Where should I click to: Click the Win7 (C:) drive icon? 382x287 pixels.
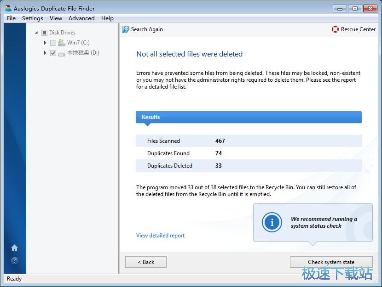coord(62,43)
